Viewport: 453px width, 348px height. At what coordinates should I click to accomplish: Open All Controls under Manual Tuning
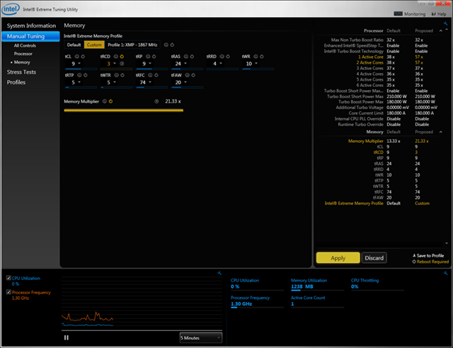[x=25, y=46]
